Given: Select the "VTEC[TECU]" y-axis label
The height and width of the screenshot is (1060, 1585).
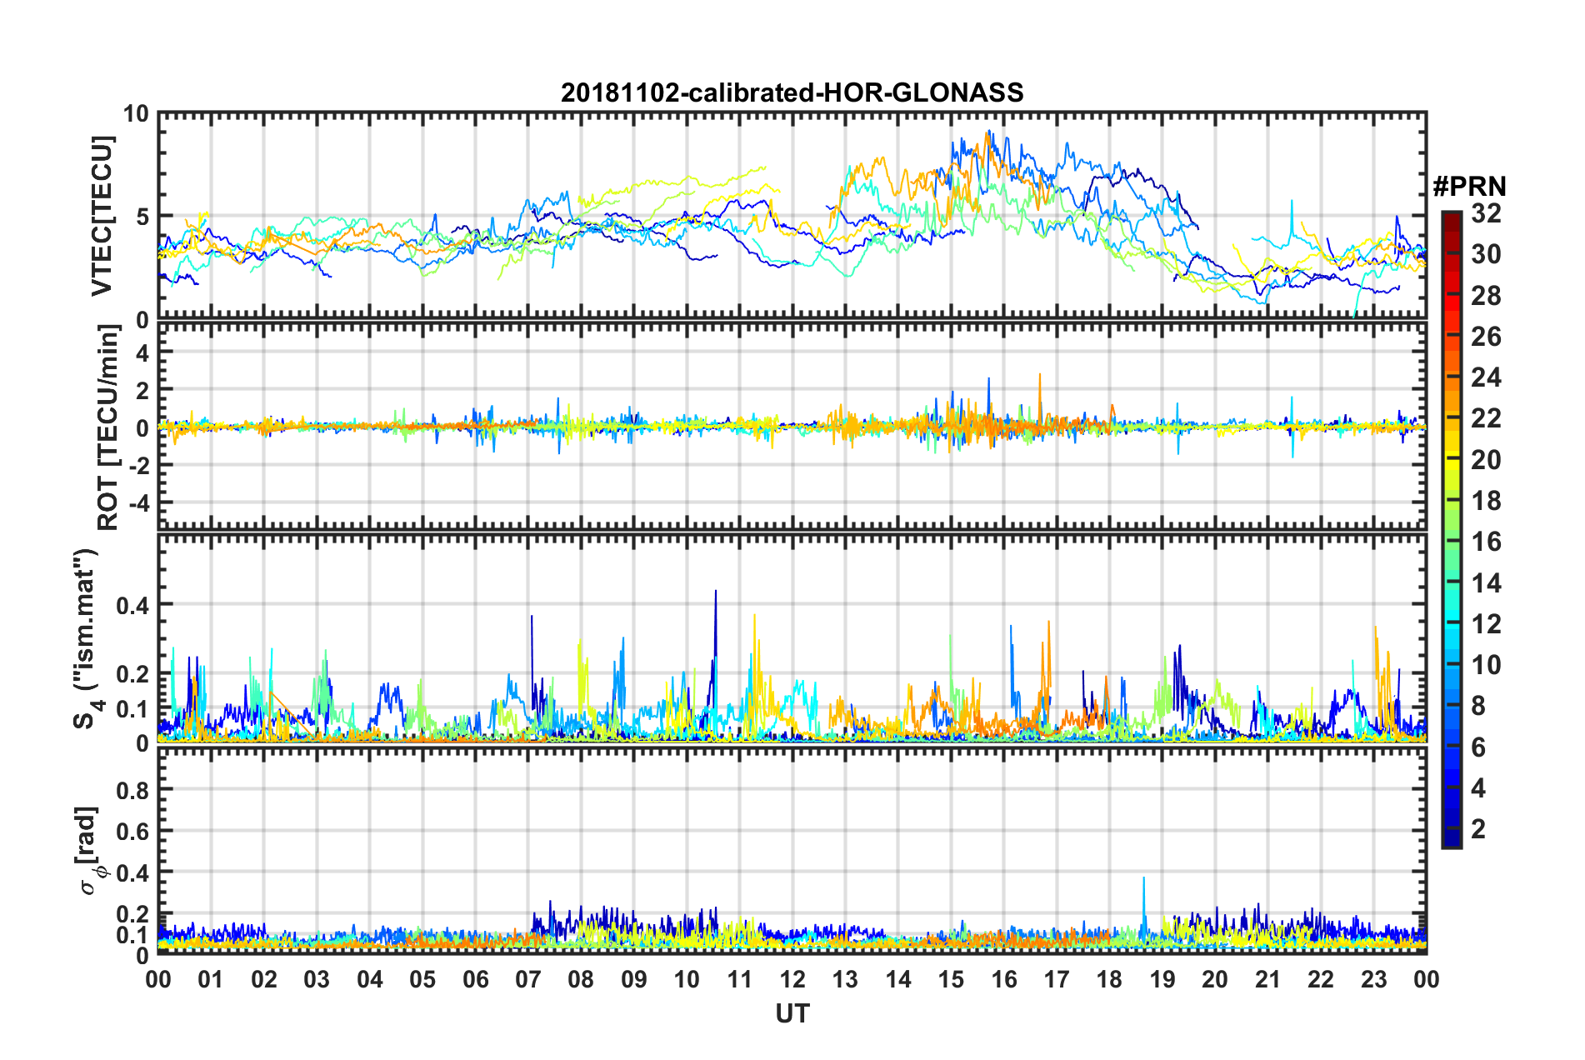Looking at the screenshot, I should click(x=102, y=216).
